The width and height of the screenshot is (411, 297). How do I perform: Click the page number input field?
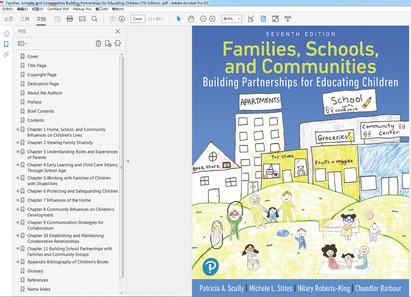(x=138, y=19)
